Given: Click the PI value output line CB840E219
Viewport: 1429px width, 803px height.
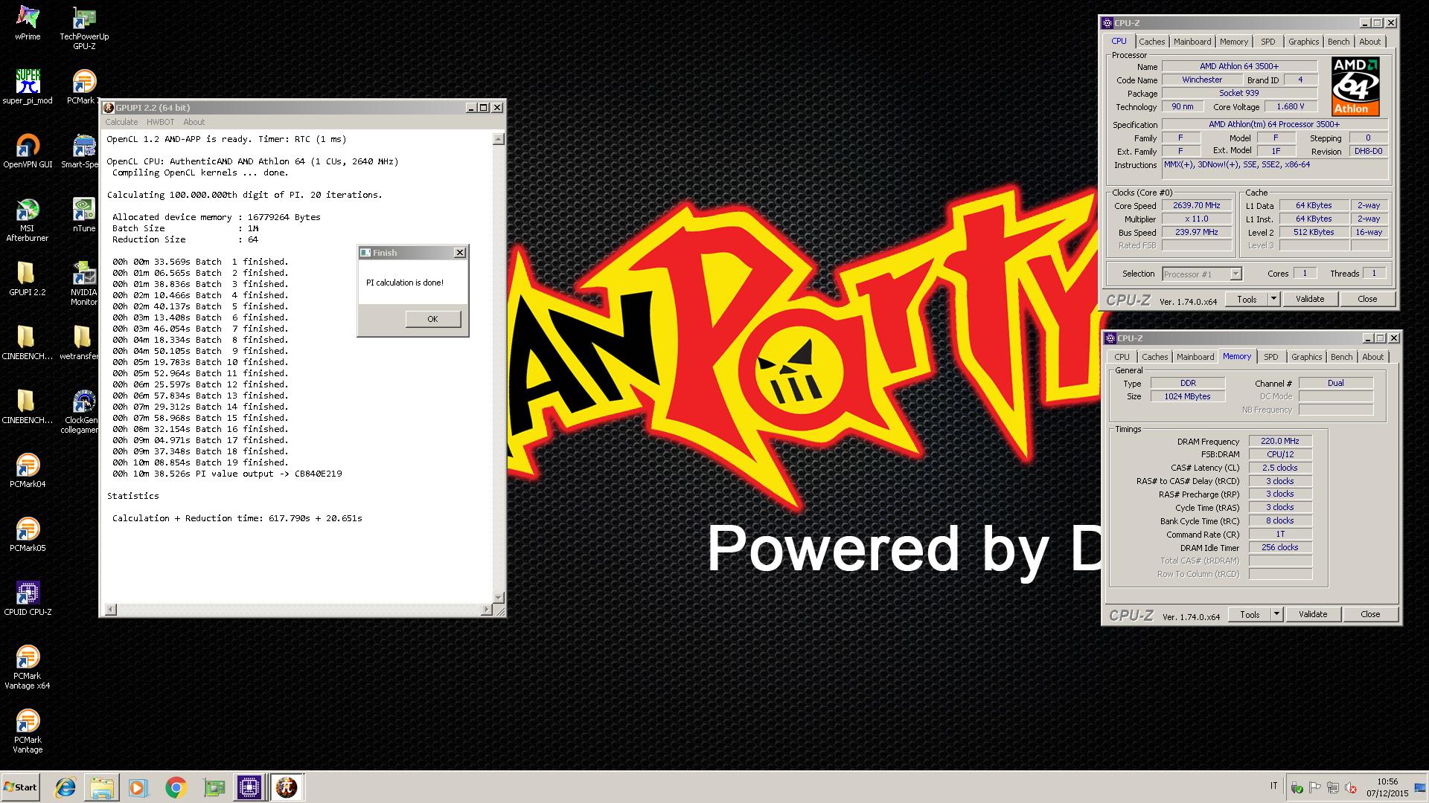Looking at the screenshot, I should pyautogui.click(x=227, y=474).
